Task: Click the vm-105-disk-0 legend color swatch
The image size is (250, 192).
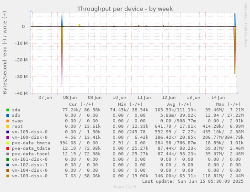Action: (x=8, y=132)
